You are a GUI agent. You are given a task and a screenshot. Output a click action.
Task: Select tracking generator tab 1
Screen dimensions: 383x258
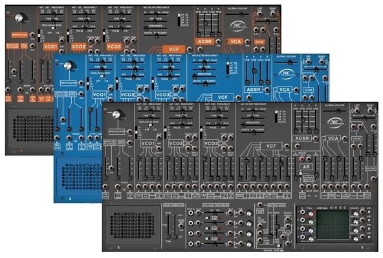tap(331, 208)
